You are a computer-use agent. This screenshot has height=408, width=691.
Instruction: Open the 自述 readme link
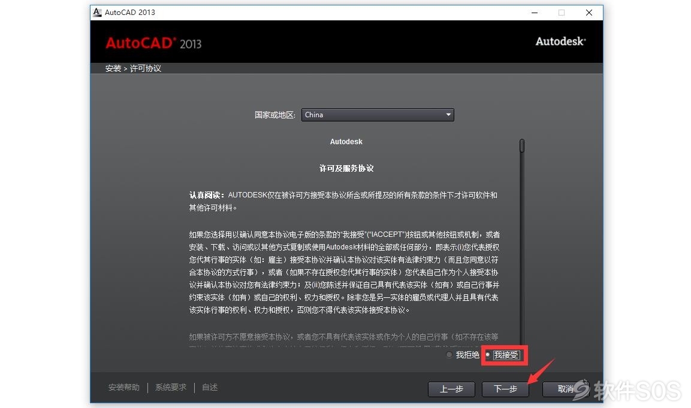point(210,387)
